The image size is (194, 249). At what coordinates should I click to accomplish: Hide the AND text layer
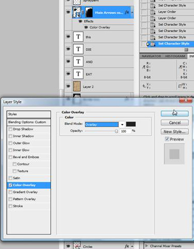point(68,61)
